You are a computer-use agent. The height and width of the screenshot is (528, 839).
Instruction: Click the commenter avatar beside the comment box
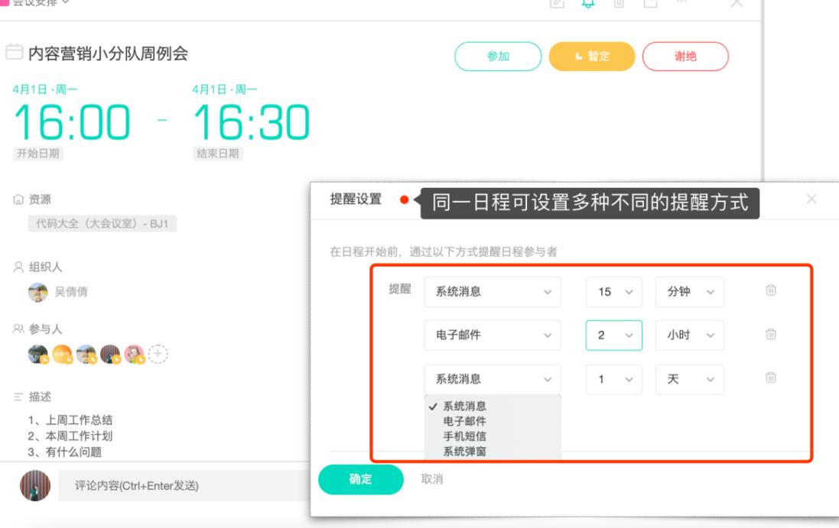[35, 485]
